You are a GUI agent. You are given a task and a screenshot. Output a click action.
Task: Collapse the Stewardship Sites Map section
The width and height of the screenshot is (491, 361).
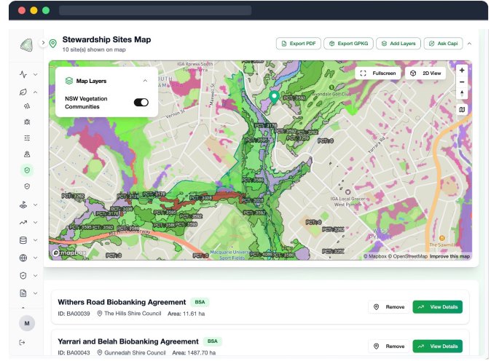(470, 44)
